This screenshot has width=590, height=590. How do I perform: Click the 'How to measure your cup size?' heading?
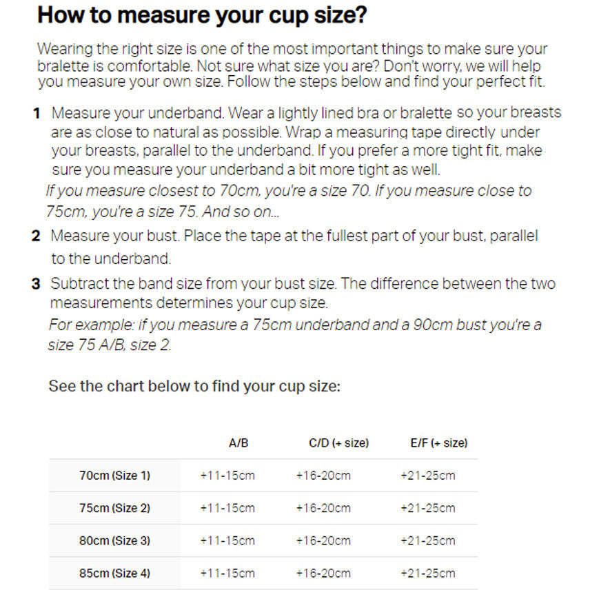click(202, 16)
